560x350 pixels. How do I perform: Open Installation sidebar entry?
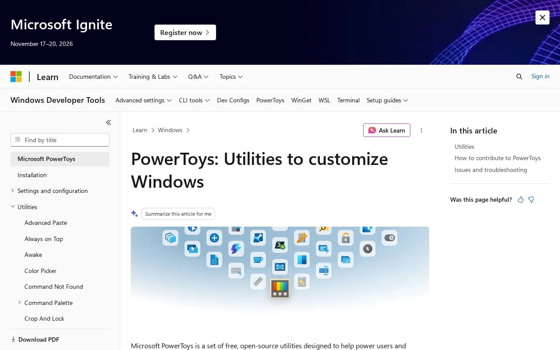pos(32,175)
